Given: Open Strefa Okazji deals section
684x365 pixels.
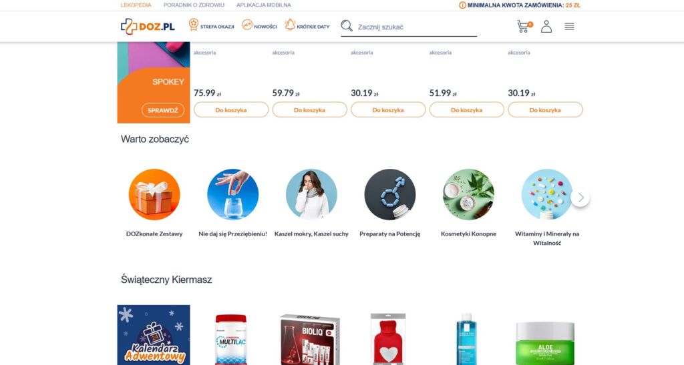Looking at the screenshot, I should click(x=211, y=25).
